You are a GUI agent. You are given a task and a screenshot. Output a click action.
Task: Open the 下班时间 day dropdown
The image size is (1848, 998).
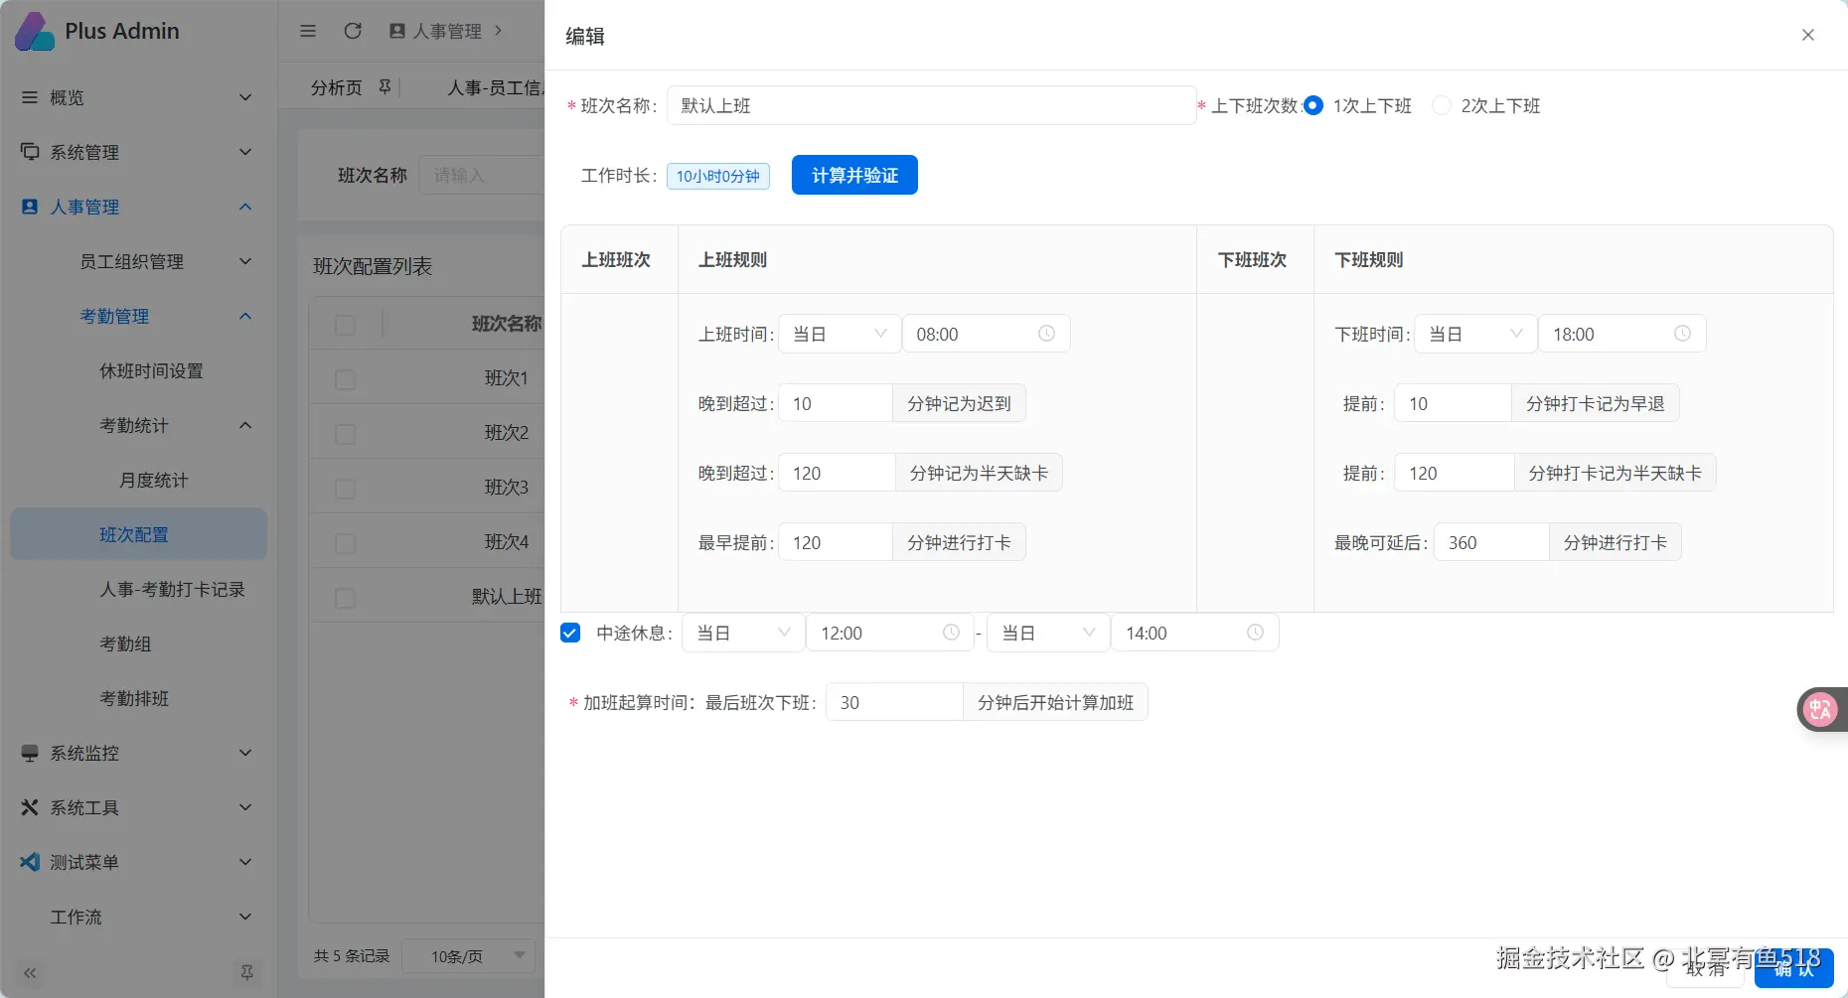1475,334
